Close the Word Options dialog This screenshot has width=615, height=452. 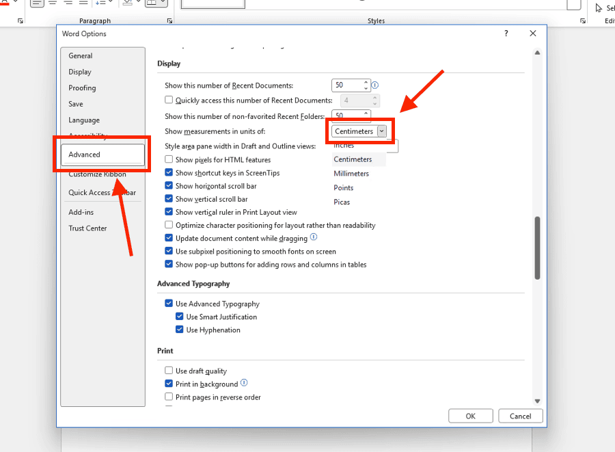[532, 34]
